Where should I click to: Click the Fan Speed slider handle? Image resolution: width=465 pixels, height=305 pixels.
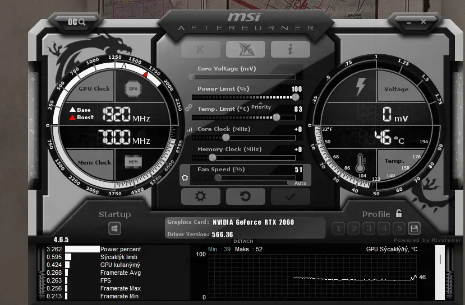(x=218, y=177)
